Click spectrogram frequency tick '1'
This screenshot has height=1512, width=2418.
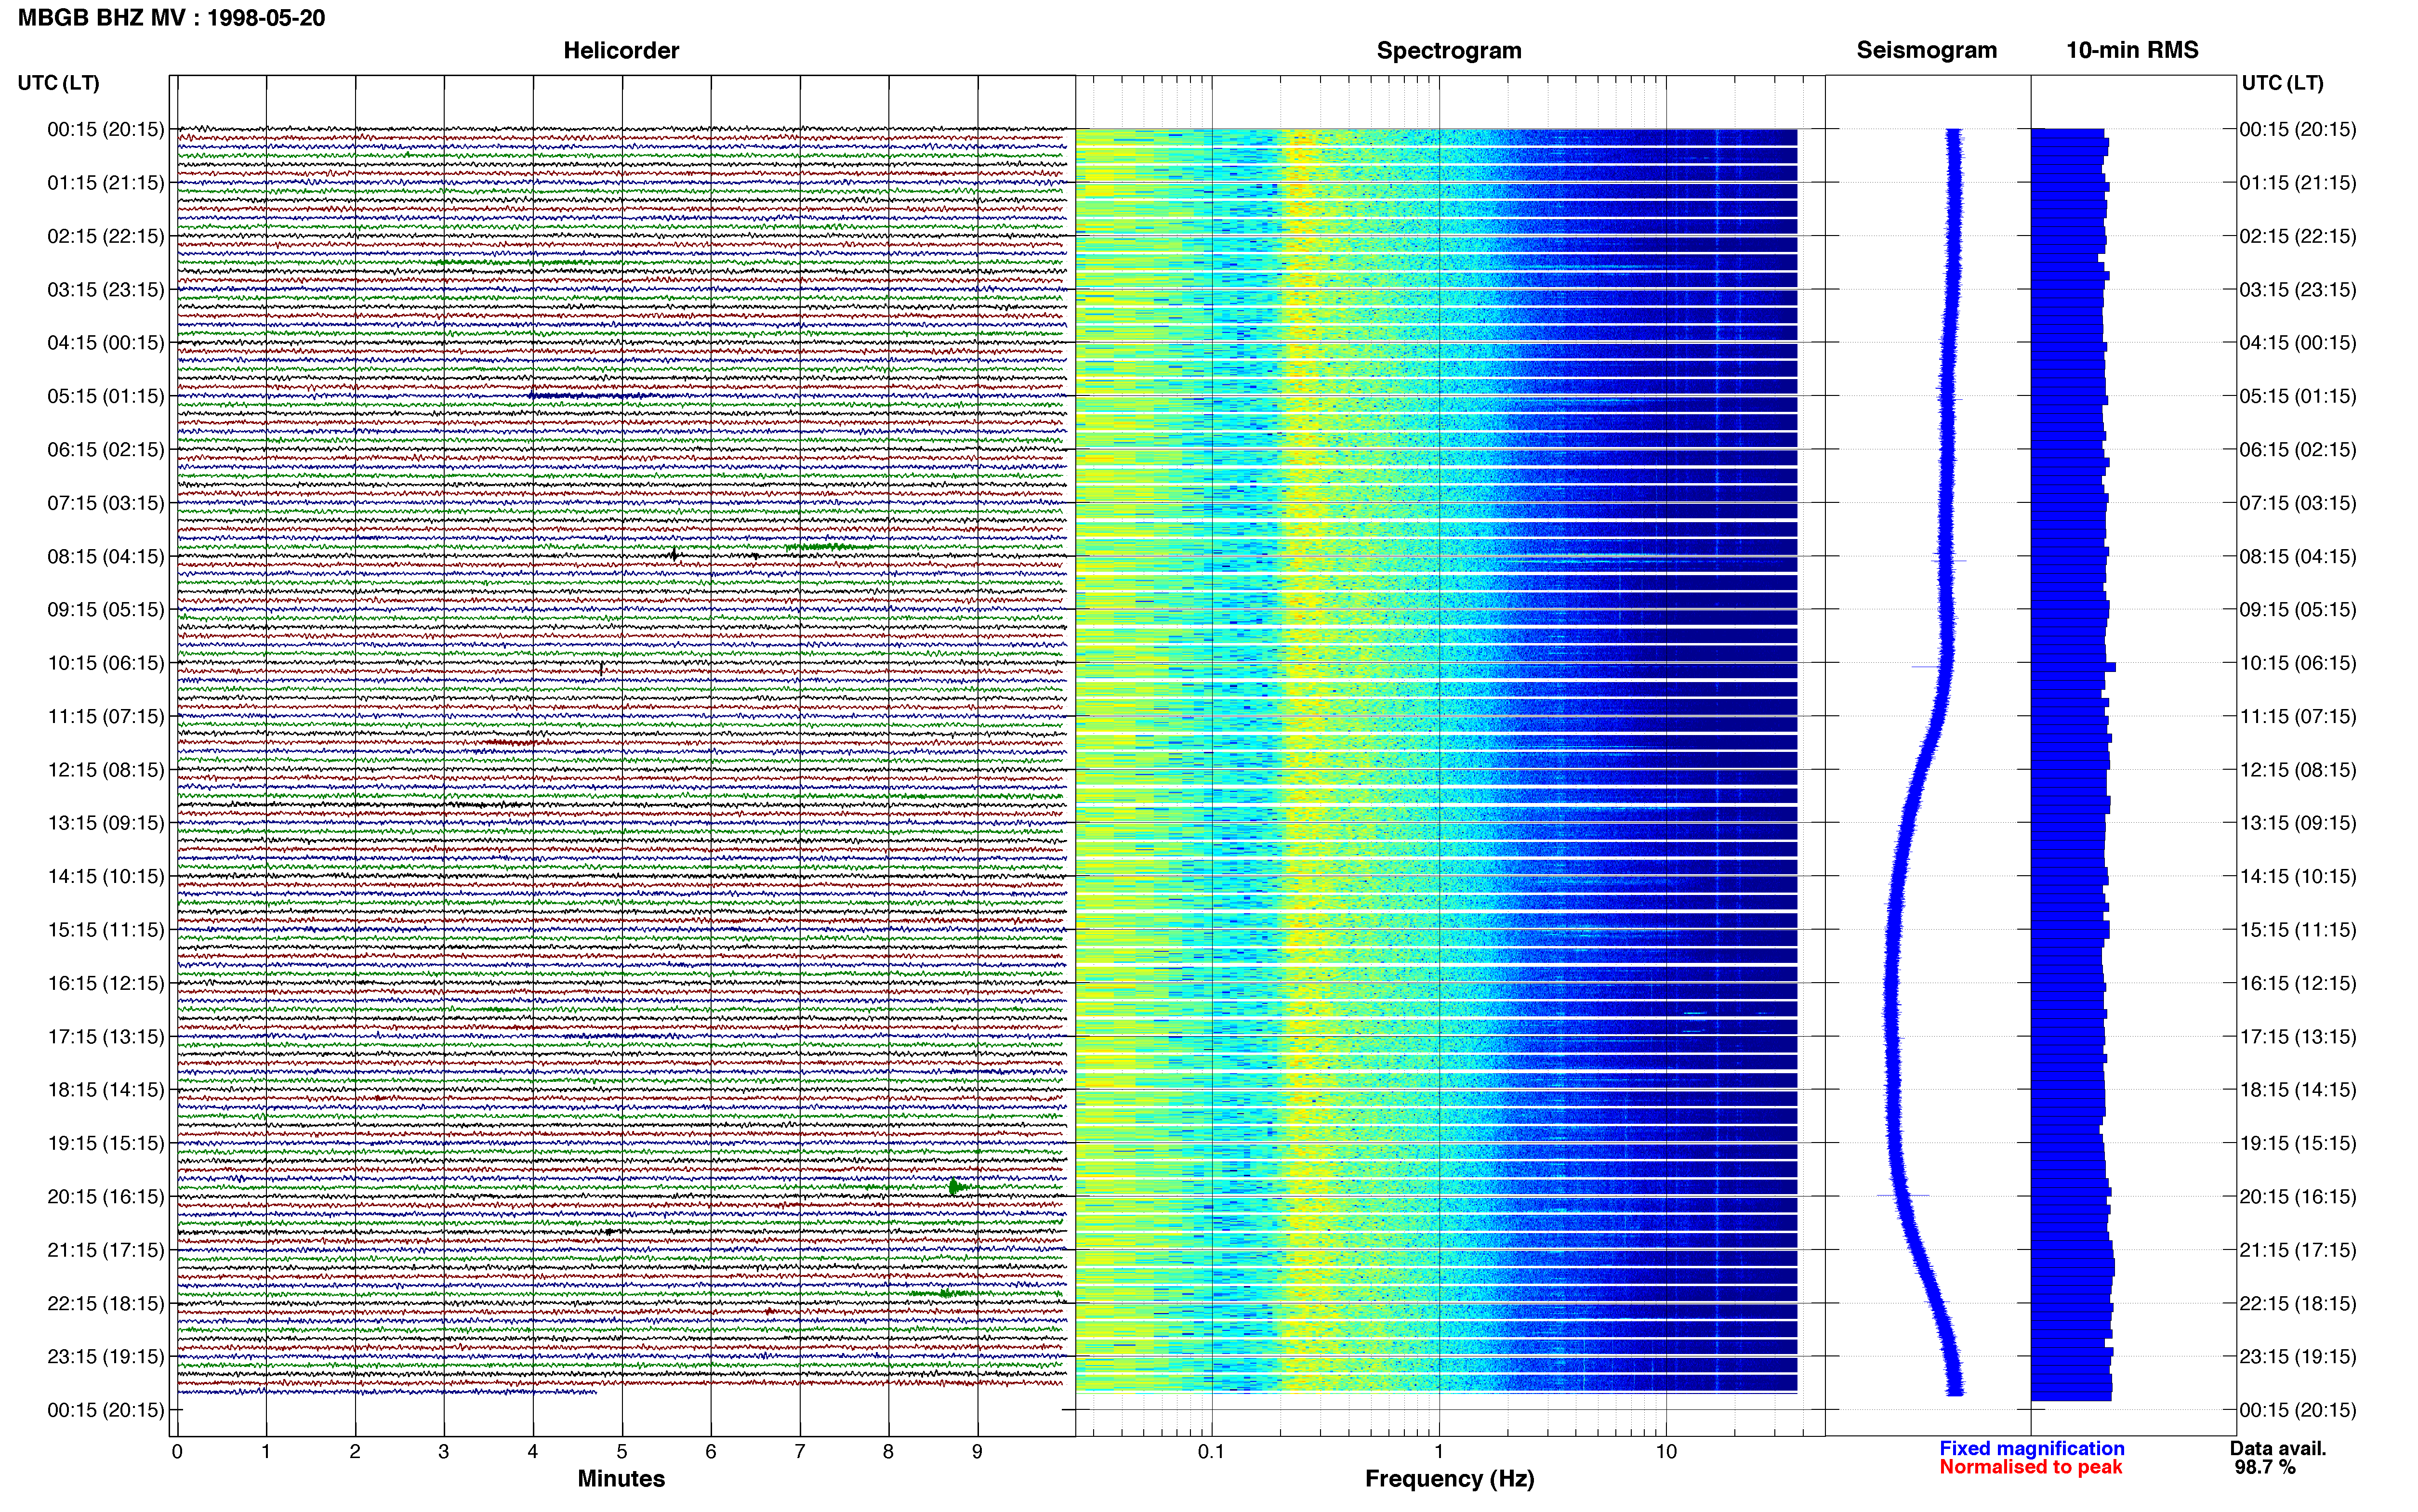[1439, 1452]
